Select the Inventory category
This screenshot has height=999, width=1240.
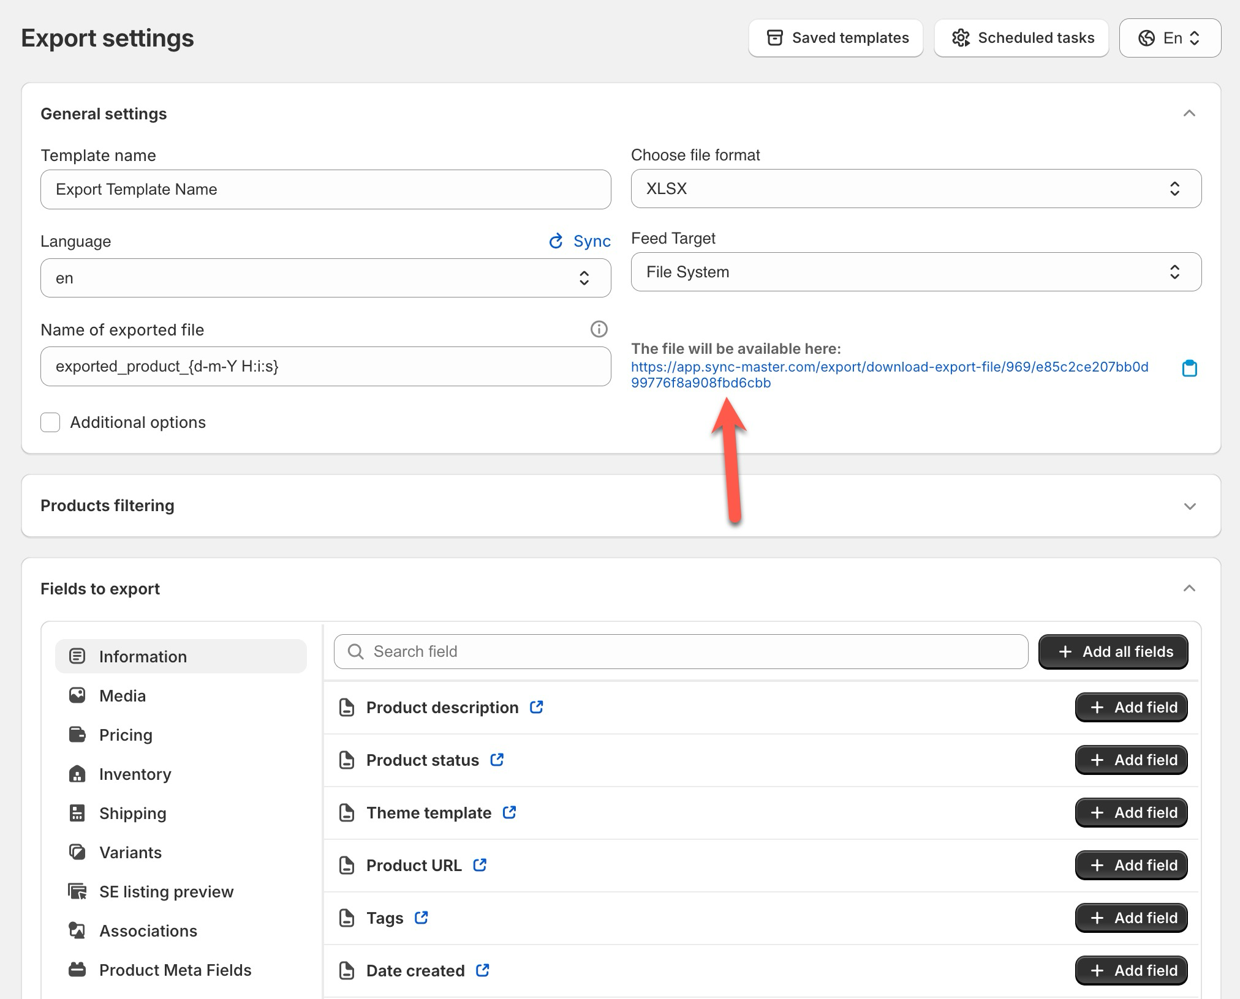pos(181,774)
